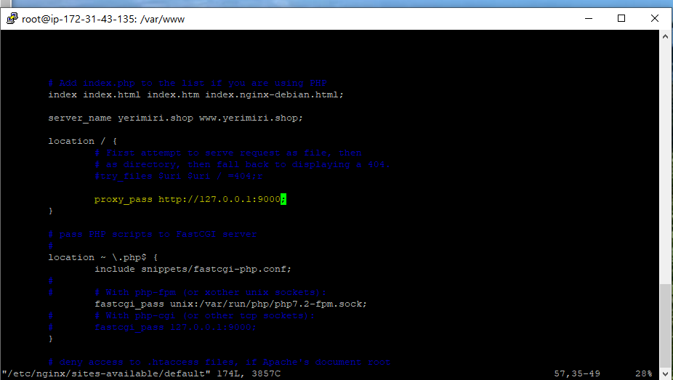Viewport: 673px width, 380px height.
Task: Click the 'server_name yerimiri.shop www.yerimiri.shop;' line
Action: coord(175,118)
